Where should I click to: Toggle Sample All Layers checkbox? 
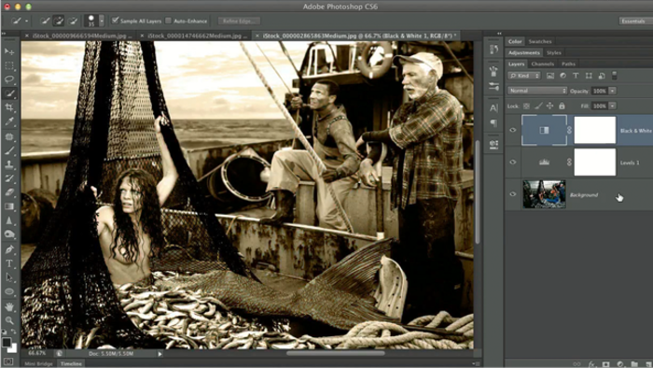(x=116, y=21)
